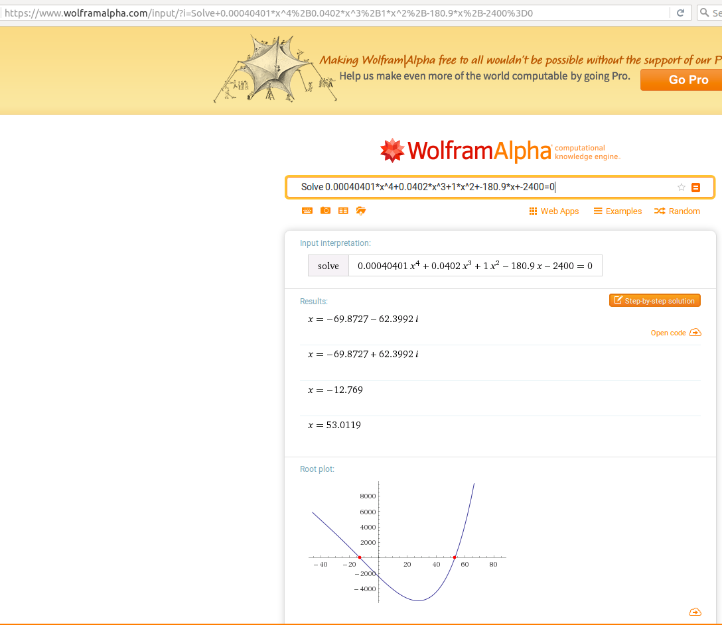The image size is (722, 625).
Task: Click the camera image input icon
Action: (326, 211)
